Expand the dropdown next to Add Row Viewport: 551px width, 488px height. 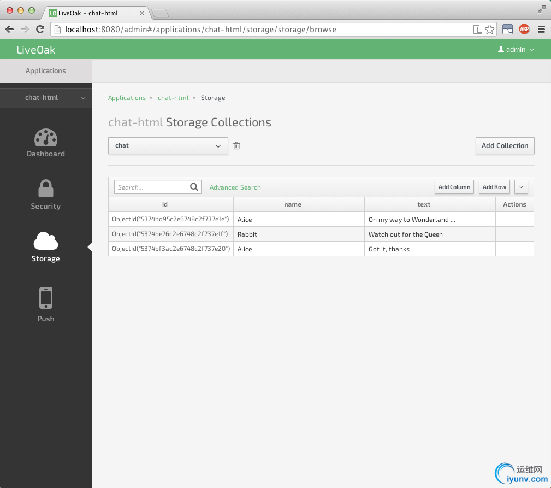click(521, 187)
